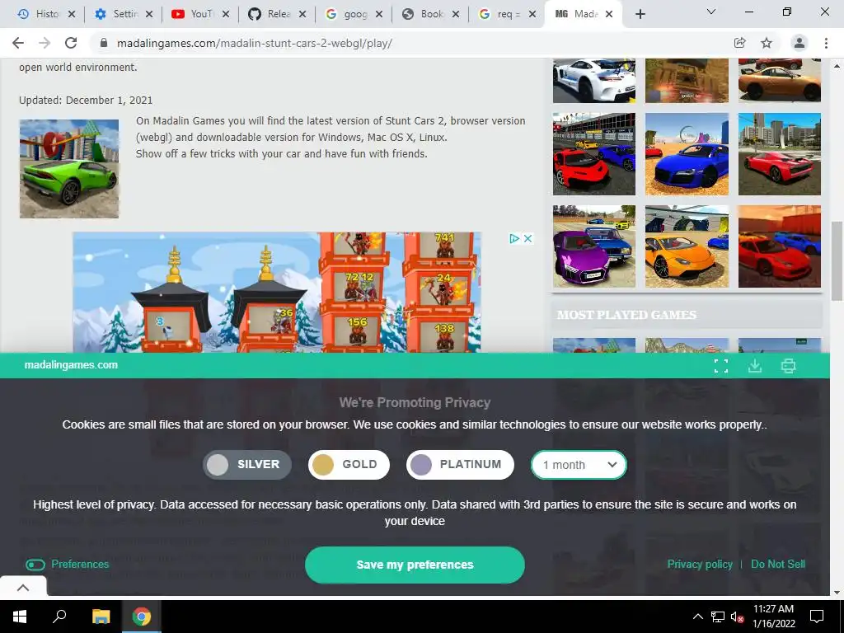Click the pagoda tower game ad banner
844x633 pixels.
click(x=277, y=293)
